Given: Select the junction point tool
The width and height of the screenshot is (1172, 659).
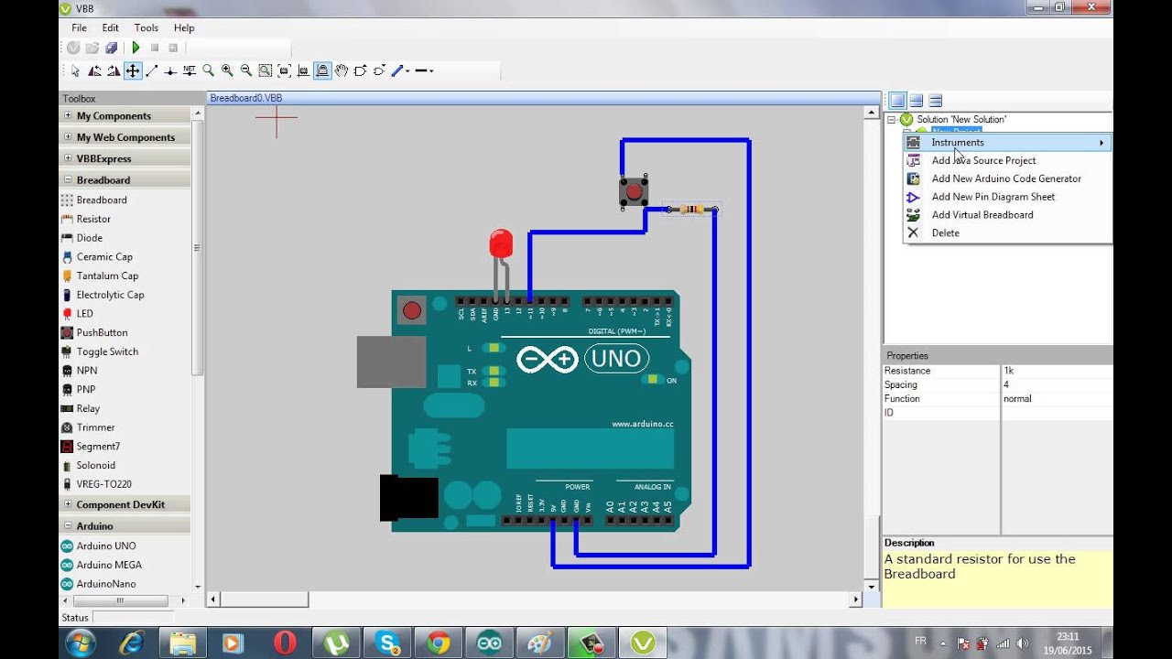Looking at the screenshot, I should (x=170, y=70).
